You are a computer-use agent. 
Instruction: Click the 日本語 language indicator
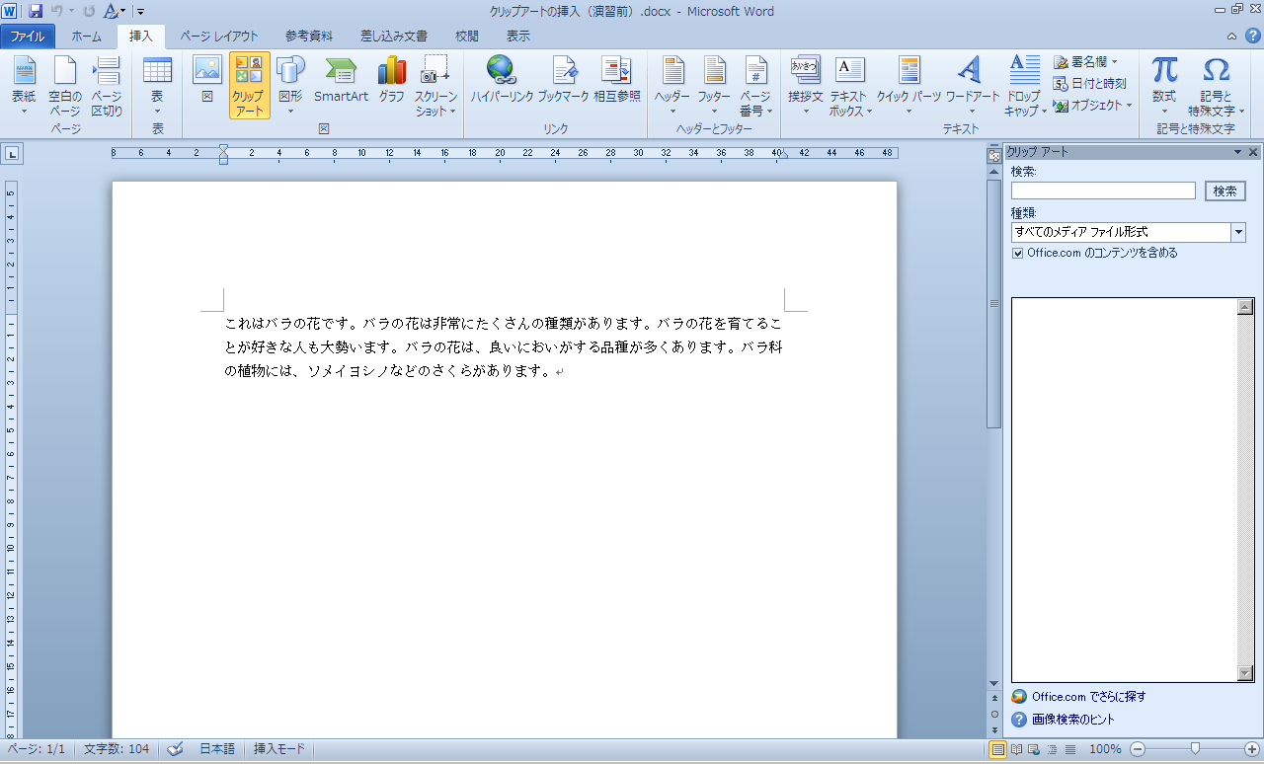click(217, 749)
